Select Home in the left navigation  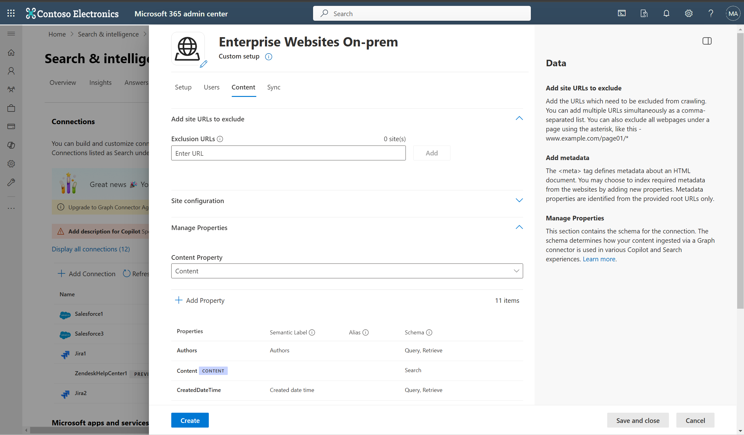pos(11,52)
